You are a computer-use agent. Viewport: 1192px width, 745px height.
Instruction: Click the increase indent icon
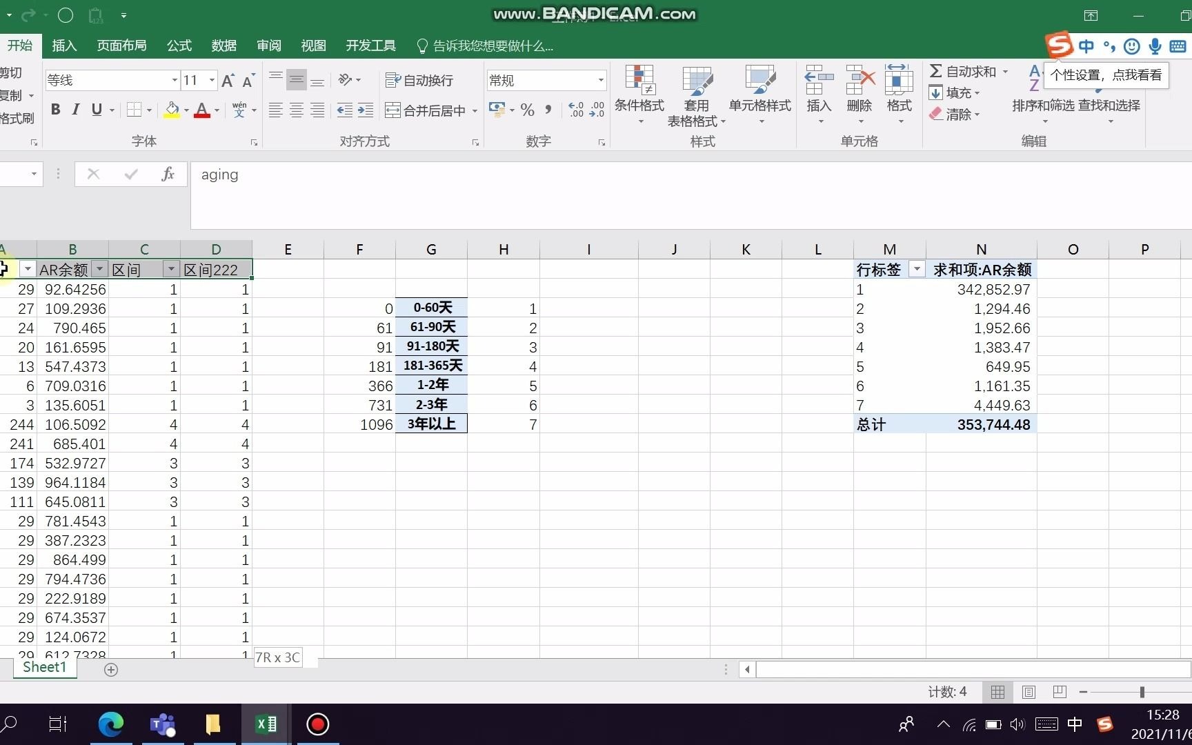(x=366, y=110)
